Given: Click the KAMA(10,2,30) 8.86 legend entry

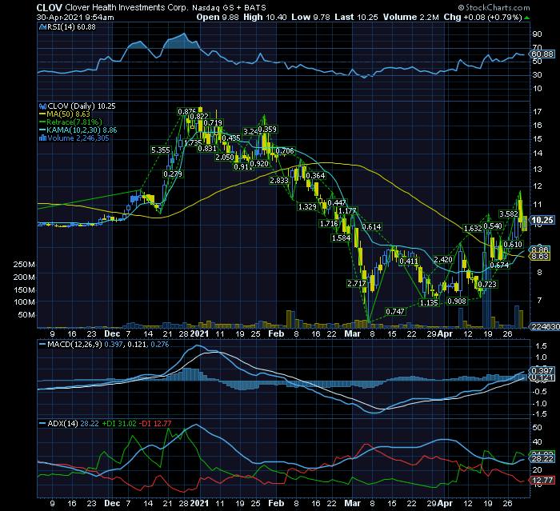Looking at the screenshot, I should [82, 130].
